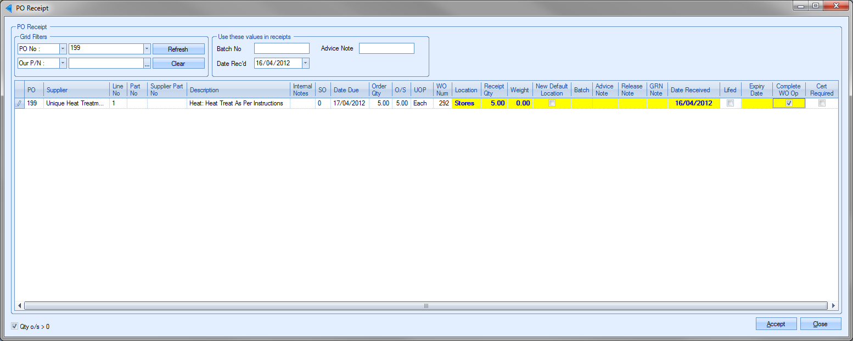Image resolution: width=853 pixels, height=341 pixels.
Task: Click the Date Due column header
Action: [x=350, y=90]
